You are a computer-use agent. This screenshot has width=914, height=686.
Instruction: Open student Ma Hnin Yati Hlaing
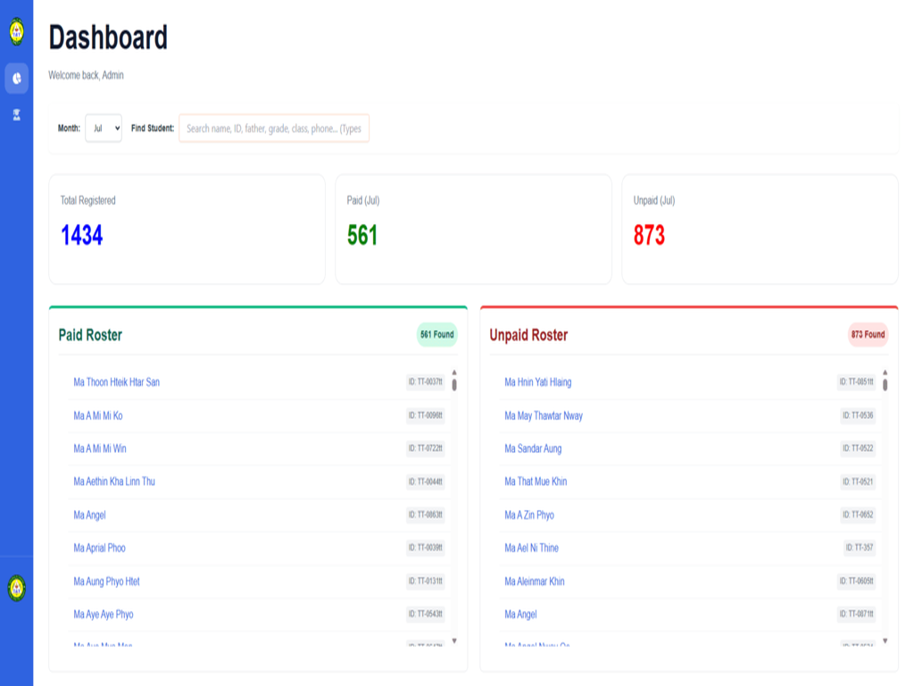(x=538, y=382)
